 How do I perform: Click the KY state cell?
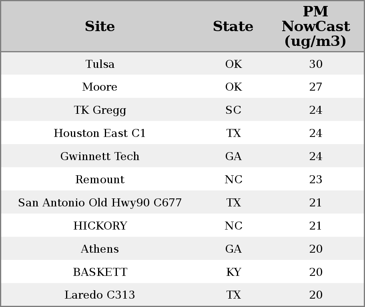point(233,272)
